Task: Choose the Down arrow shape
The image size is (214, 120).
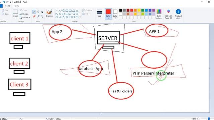Action: (x=57, y=17)
